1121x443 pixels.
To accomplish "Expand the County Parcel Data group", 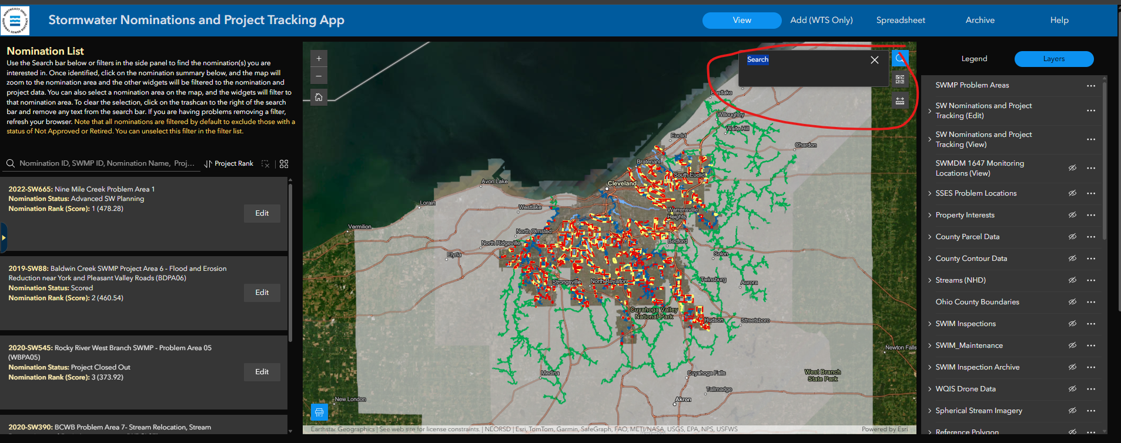I will [x=929, y=237].
